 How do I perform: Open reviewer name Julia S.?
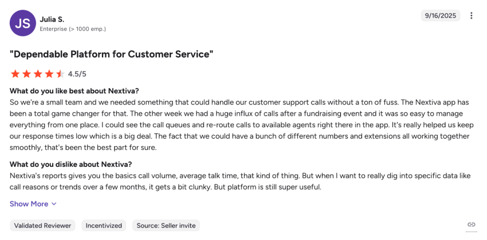pos(52,19)
